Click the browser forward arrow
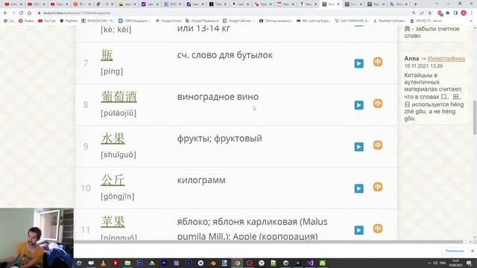The height and width of the screenshot is (268, 477). (x=13, y=13)
